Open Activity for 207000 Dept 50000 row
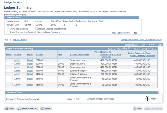Viewport: 167px width, 113px height. click(17, 67)
